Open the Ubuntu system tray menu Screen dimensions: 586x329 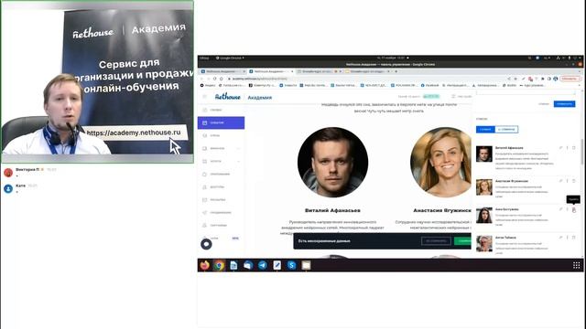(x=569, y=58)
